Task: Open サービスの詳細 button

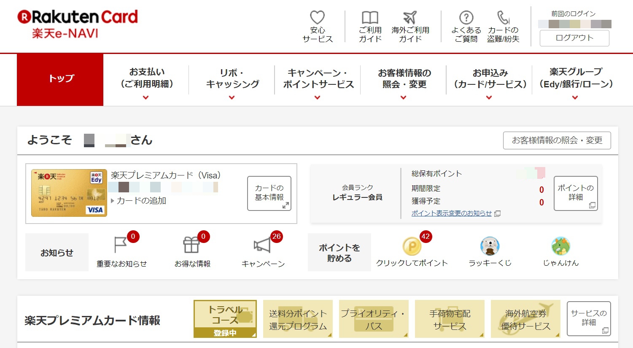Action: tap(589, 318)
